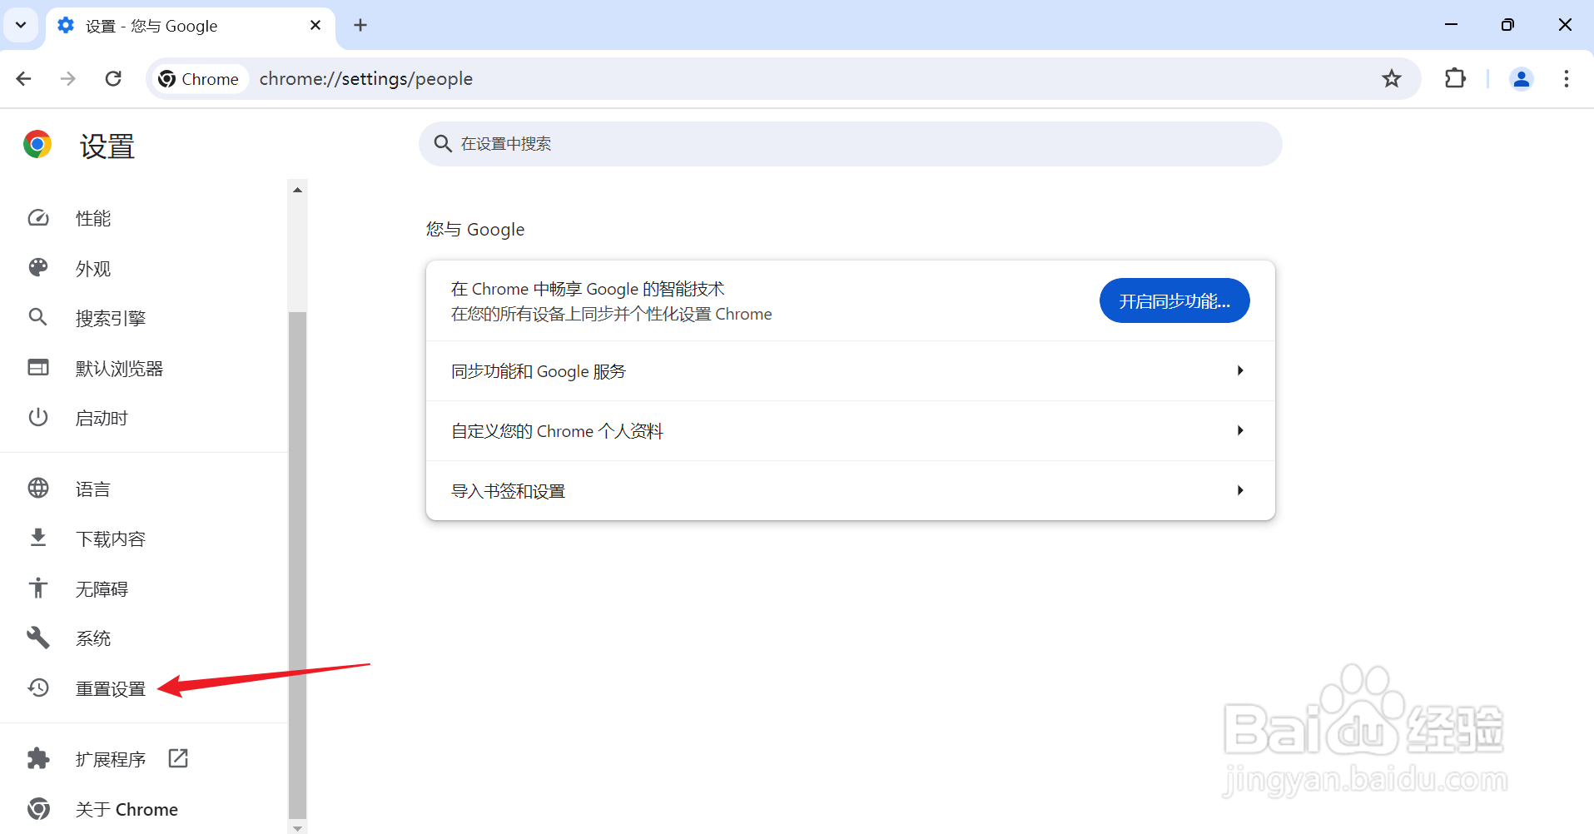The image size is (1594, 834).
Task: Click the back navigation arrow
Action: 23,79
